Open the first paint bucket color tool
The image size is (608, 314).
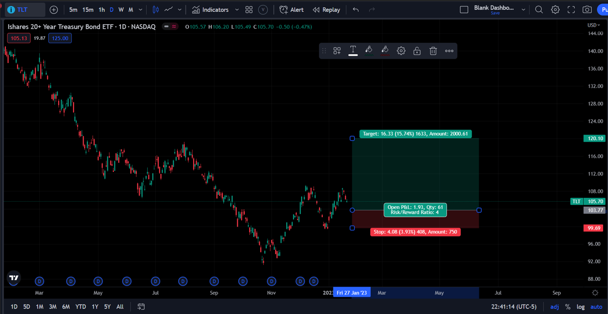point(369,50)
